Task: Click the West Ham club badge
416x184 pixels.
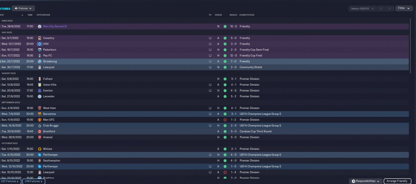Action: point(40,108)
